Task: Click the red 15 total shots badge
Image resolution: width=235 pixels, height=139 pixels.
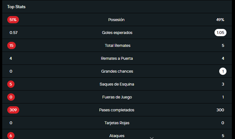Action: 11,45
